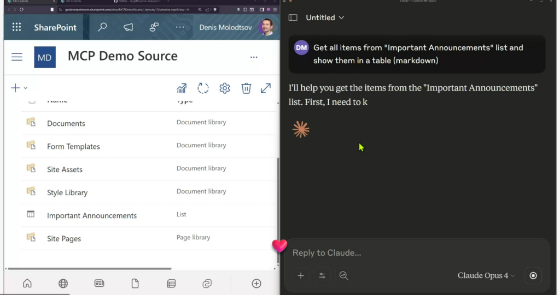Click the people network icon in SharePoint header
The width and height of the screenshot is (560, 295).
click(x=154, y=27)
